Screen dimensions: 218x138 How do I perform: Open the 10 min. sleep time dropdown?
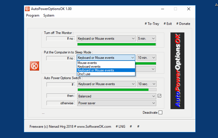tap(146, 58)
